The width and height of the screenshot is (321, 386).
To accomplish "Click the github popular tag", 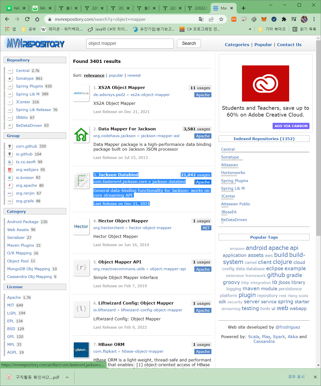I will coord(276,275).
